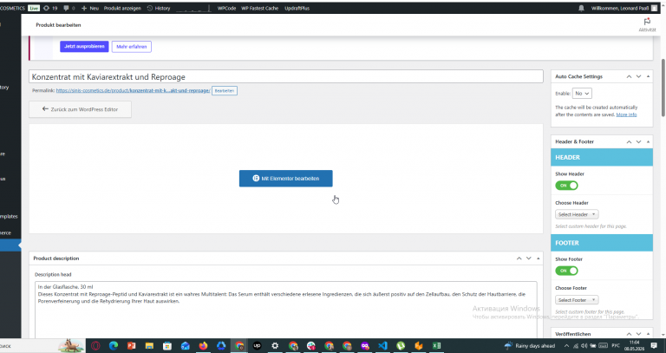Screen dimensions: 666x353
Task: Open Visual Studio Code from the taskbar
Action: tap(382, 346)
